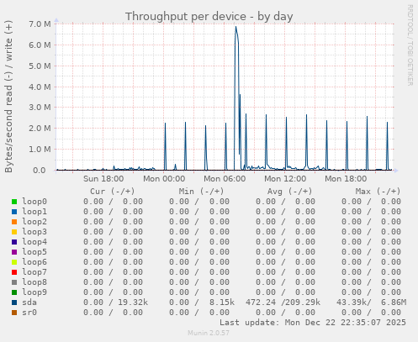418x342 pixels.
Task: Click the loop0 green legend swatch
Action: pyautogui.click(x=14, y=202)
